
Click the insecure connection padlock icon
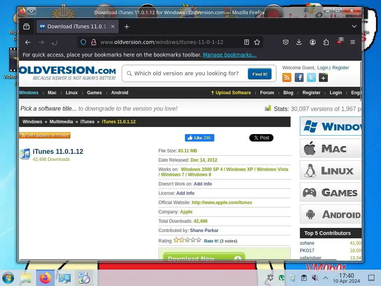pos(94,42)
